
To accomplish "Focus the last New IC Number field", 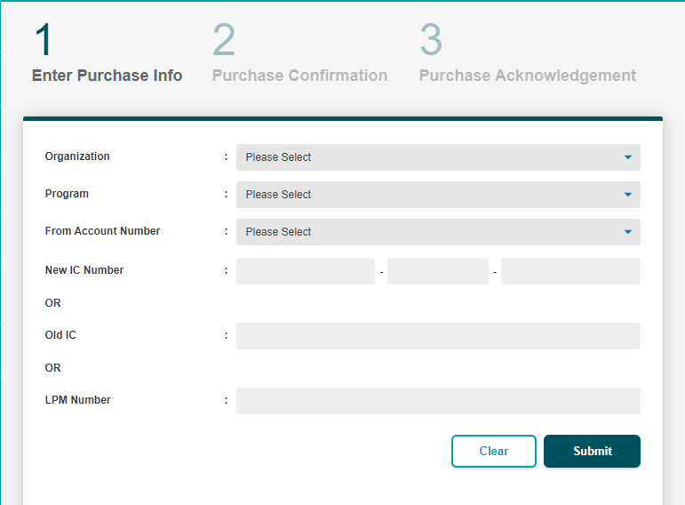I will click(x=570, y=271).
